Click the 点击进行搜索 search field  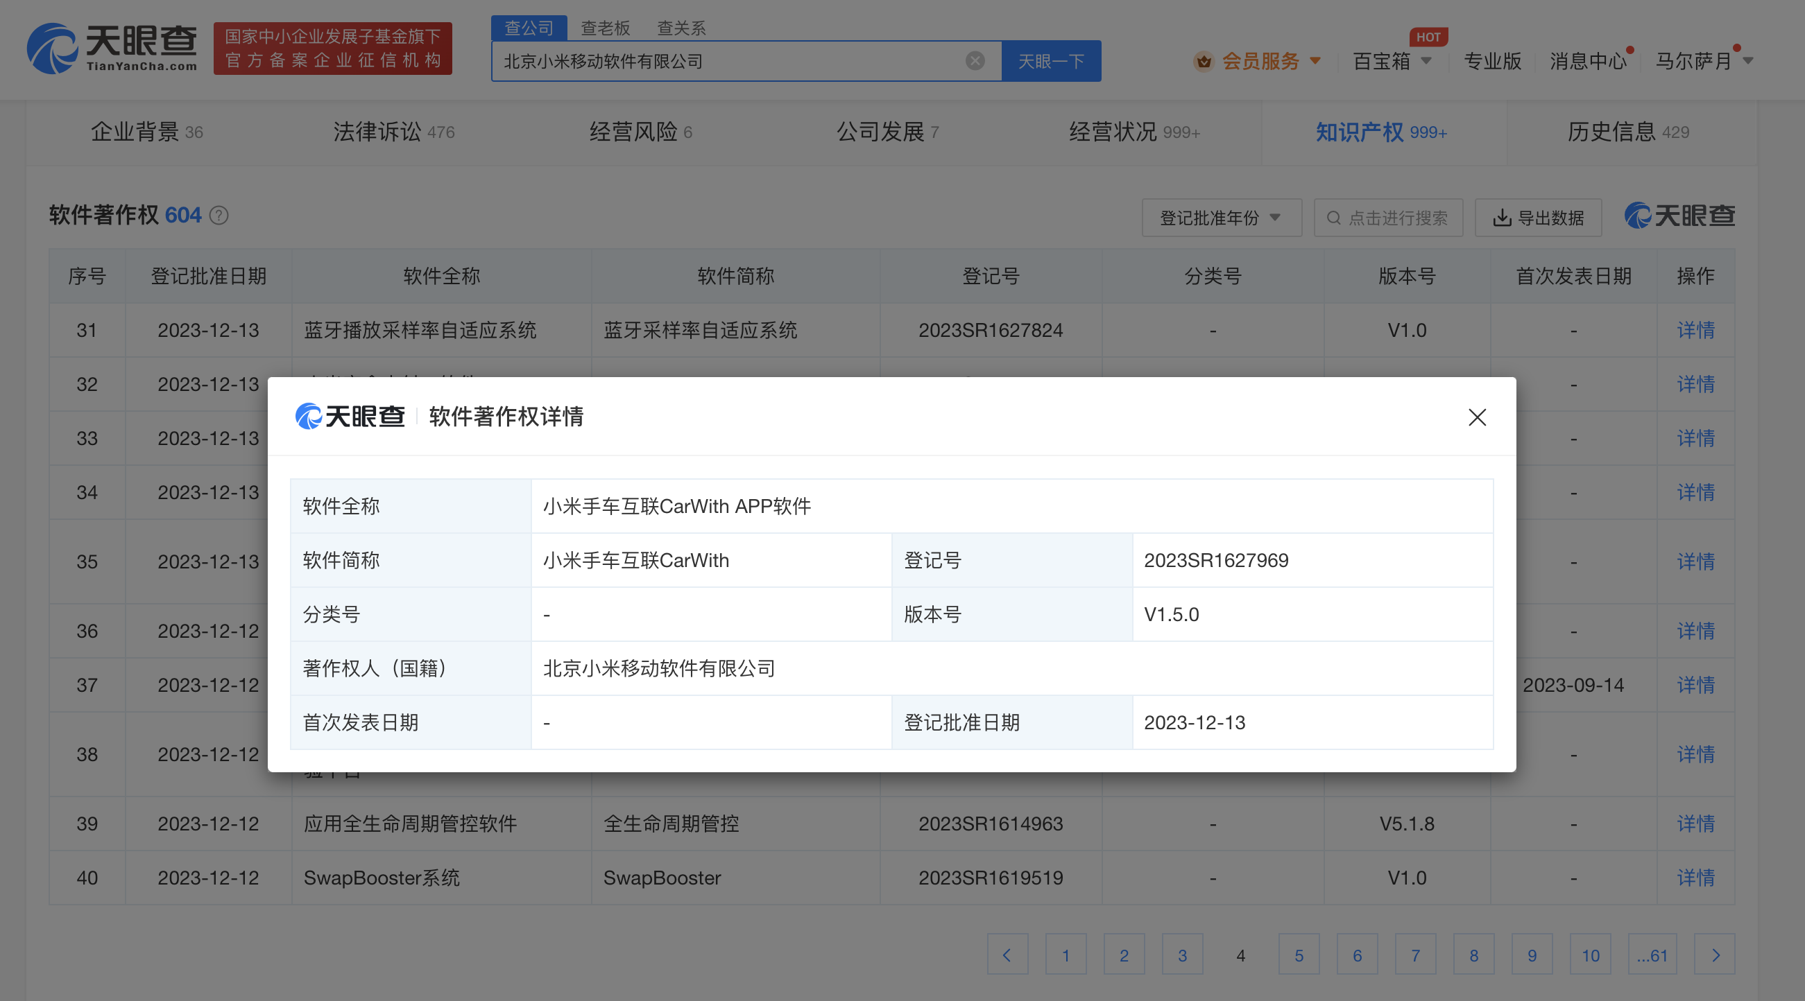[1388, 218]
